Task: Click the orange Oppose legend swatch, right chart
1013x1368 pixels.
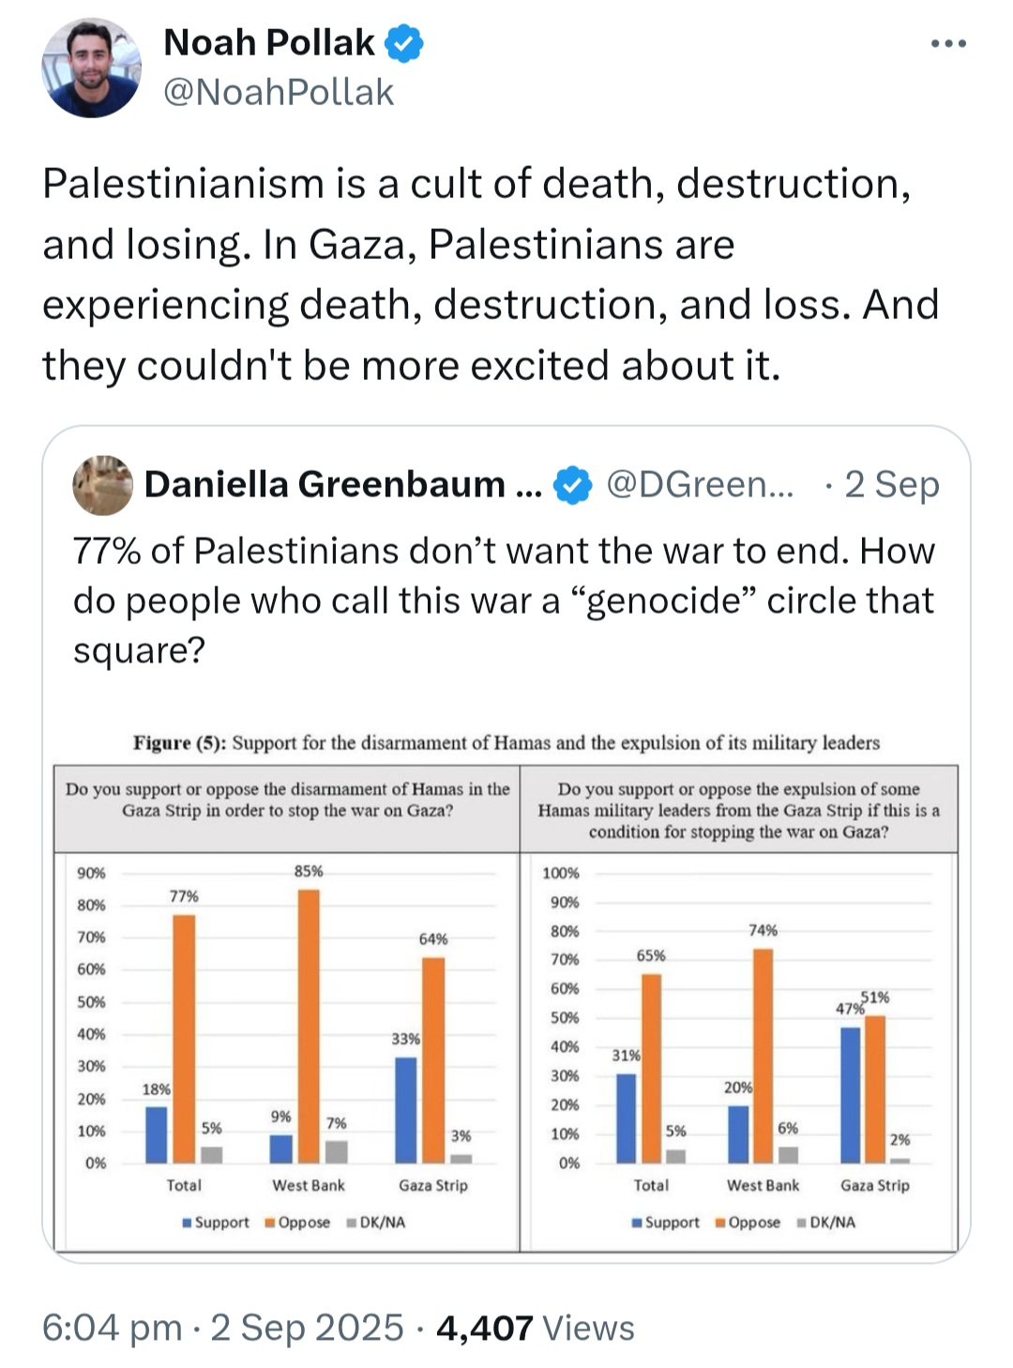Action: click(x=720, y=1223)
